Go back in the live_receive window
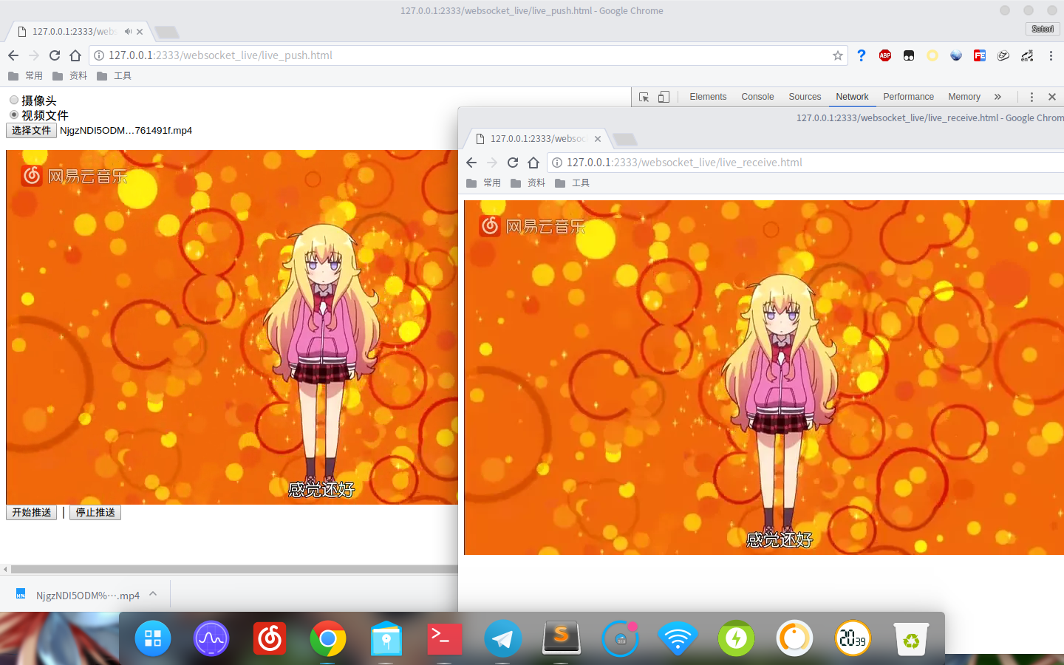The width and height of the screenshot is (1064, 665). pos(471,163)
